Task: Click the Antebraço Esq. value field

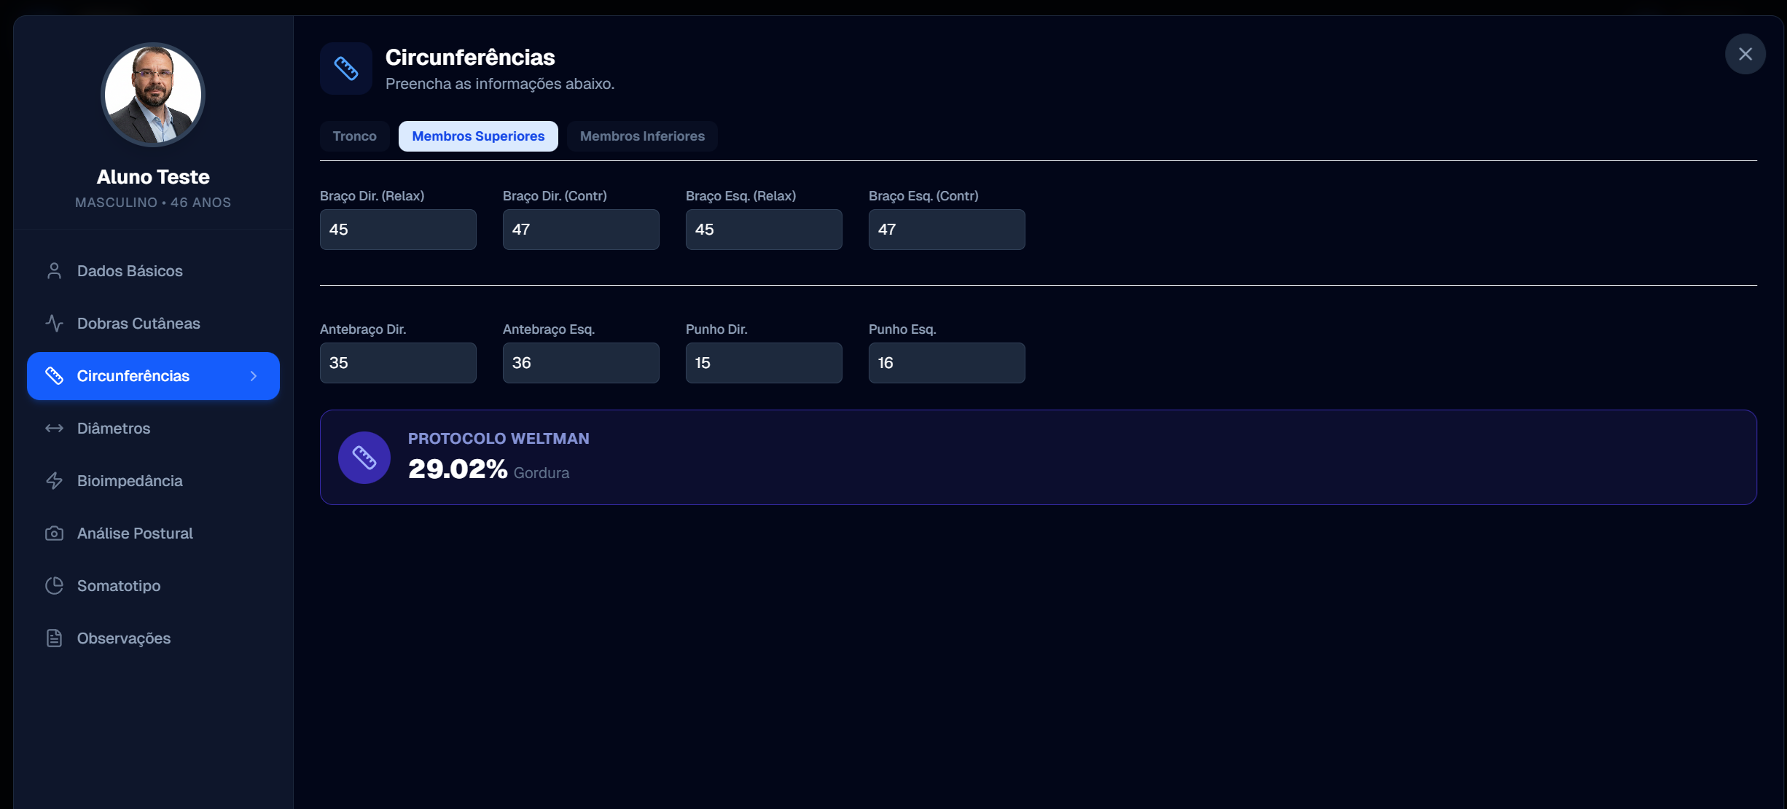Action: tap(581, 363)
